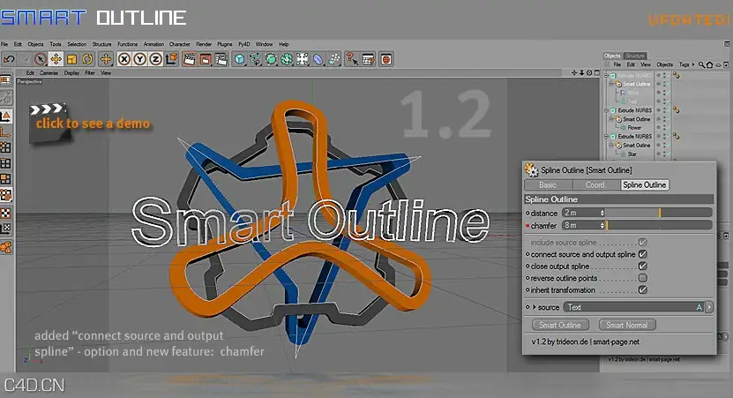The image size is (733, 398).
Task: Open Tags menu in Objects manager
Action: coord(684,64)
